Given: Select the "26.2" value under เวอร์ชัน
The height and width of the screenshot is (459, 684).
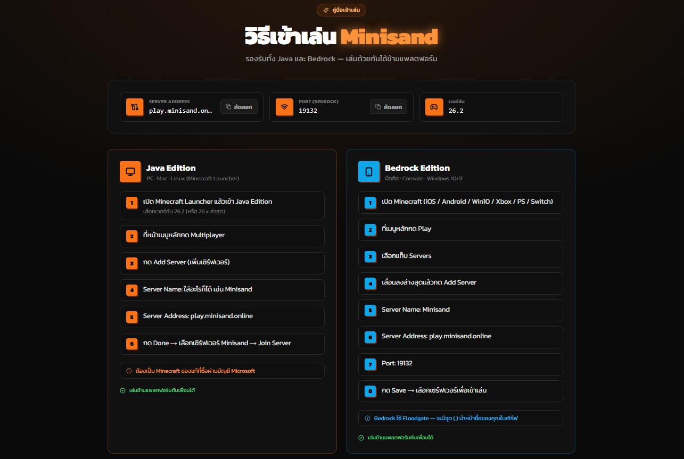Looking at the screenshot, I should (x=456, y=111).
